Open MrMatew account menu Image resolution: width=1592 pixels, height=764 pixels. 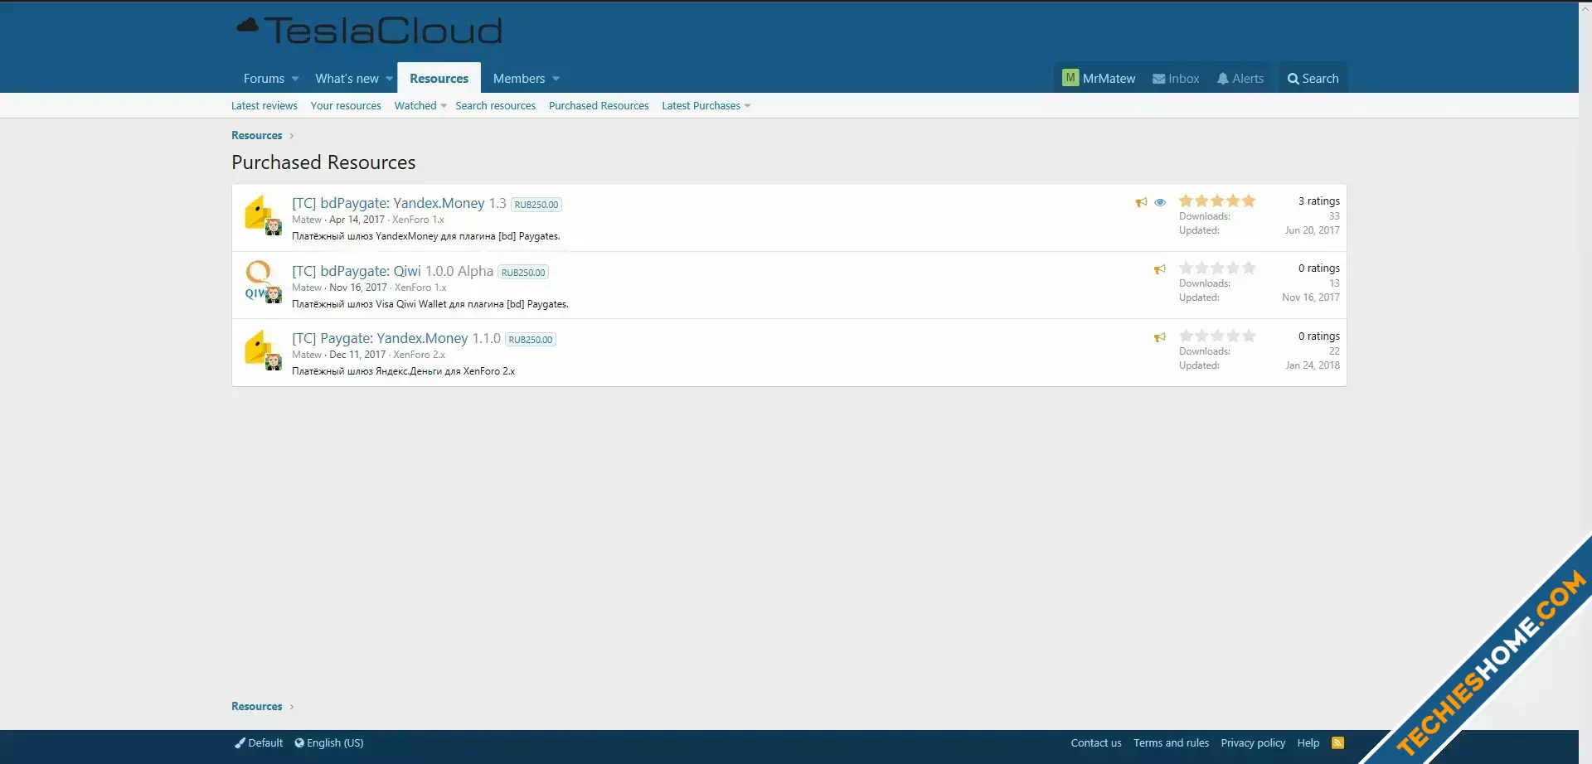(x=1099, y=78)
